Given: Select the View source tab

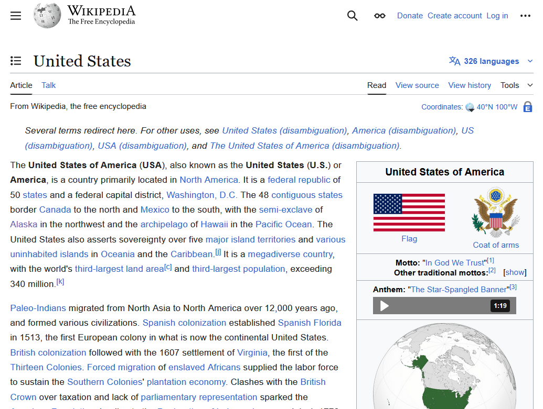Looking at the screenshot, I should (x=417, y=85).
